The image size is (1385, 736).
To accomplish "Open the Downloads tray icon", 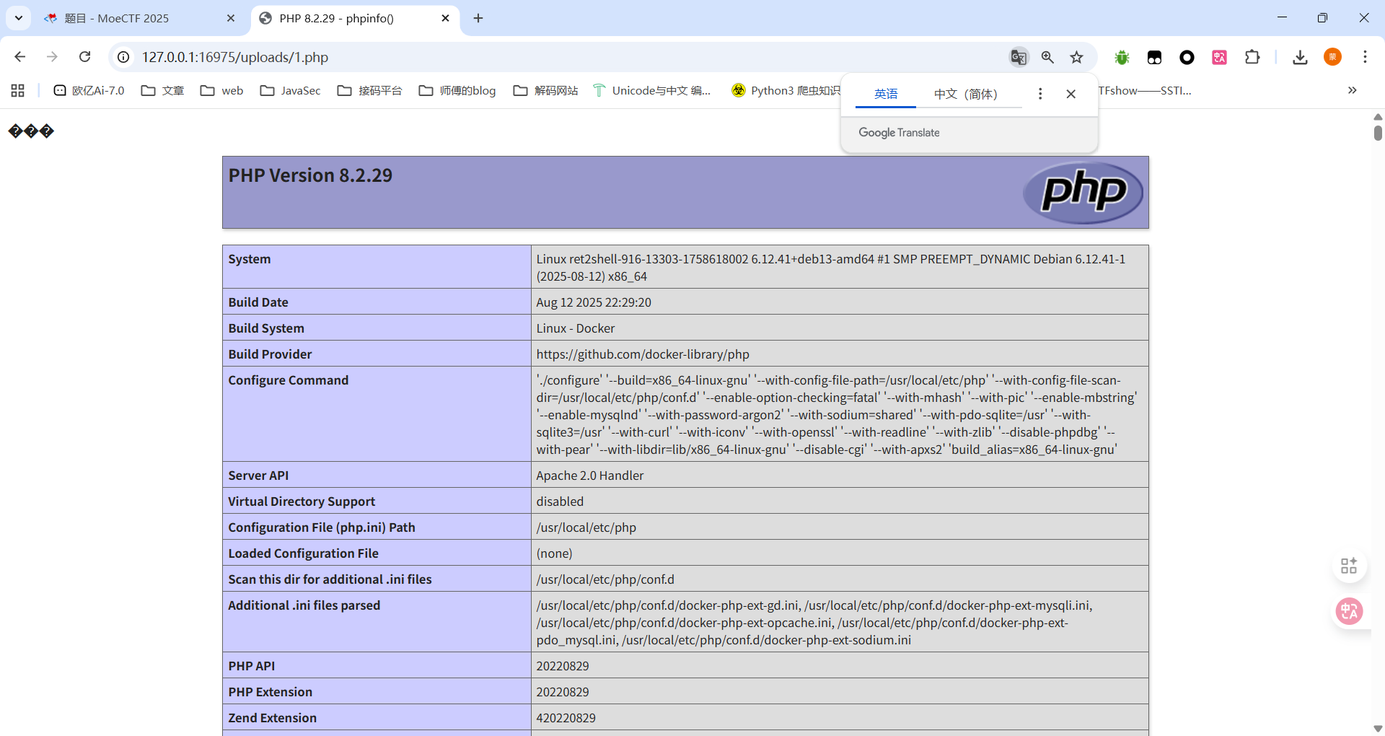I will [x=1300, y=57].
